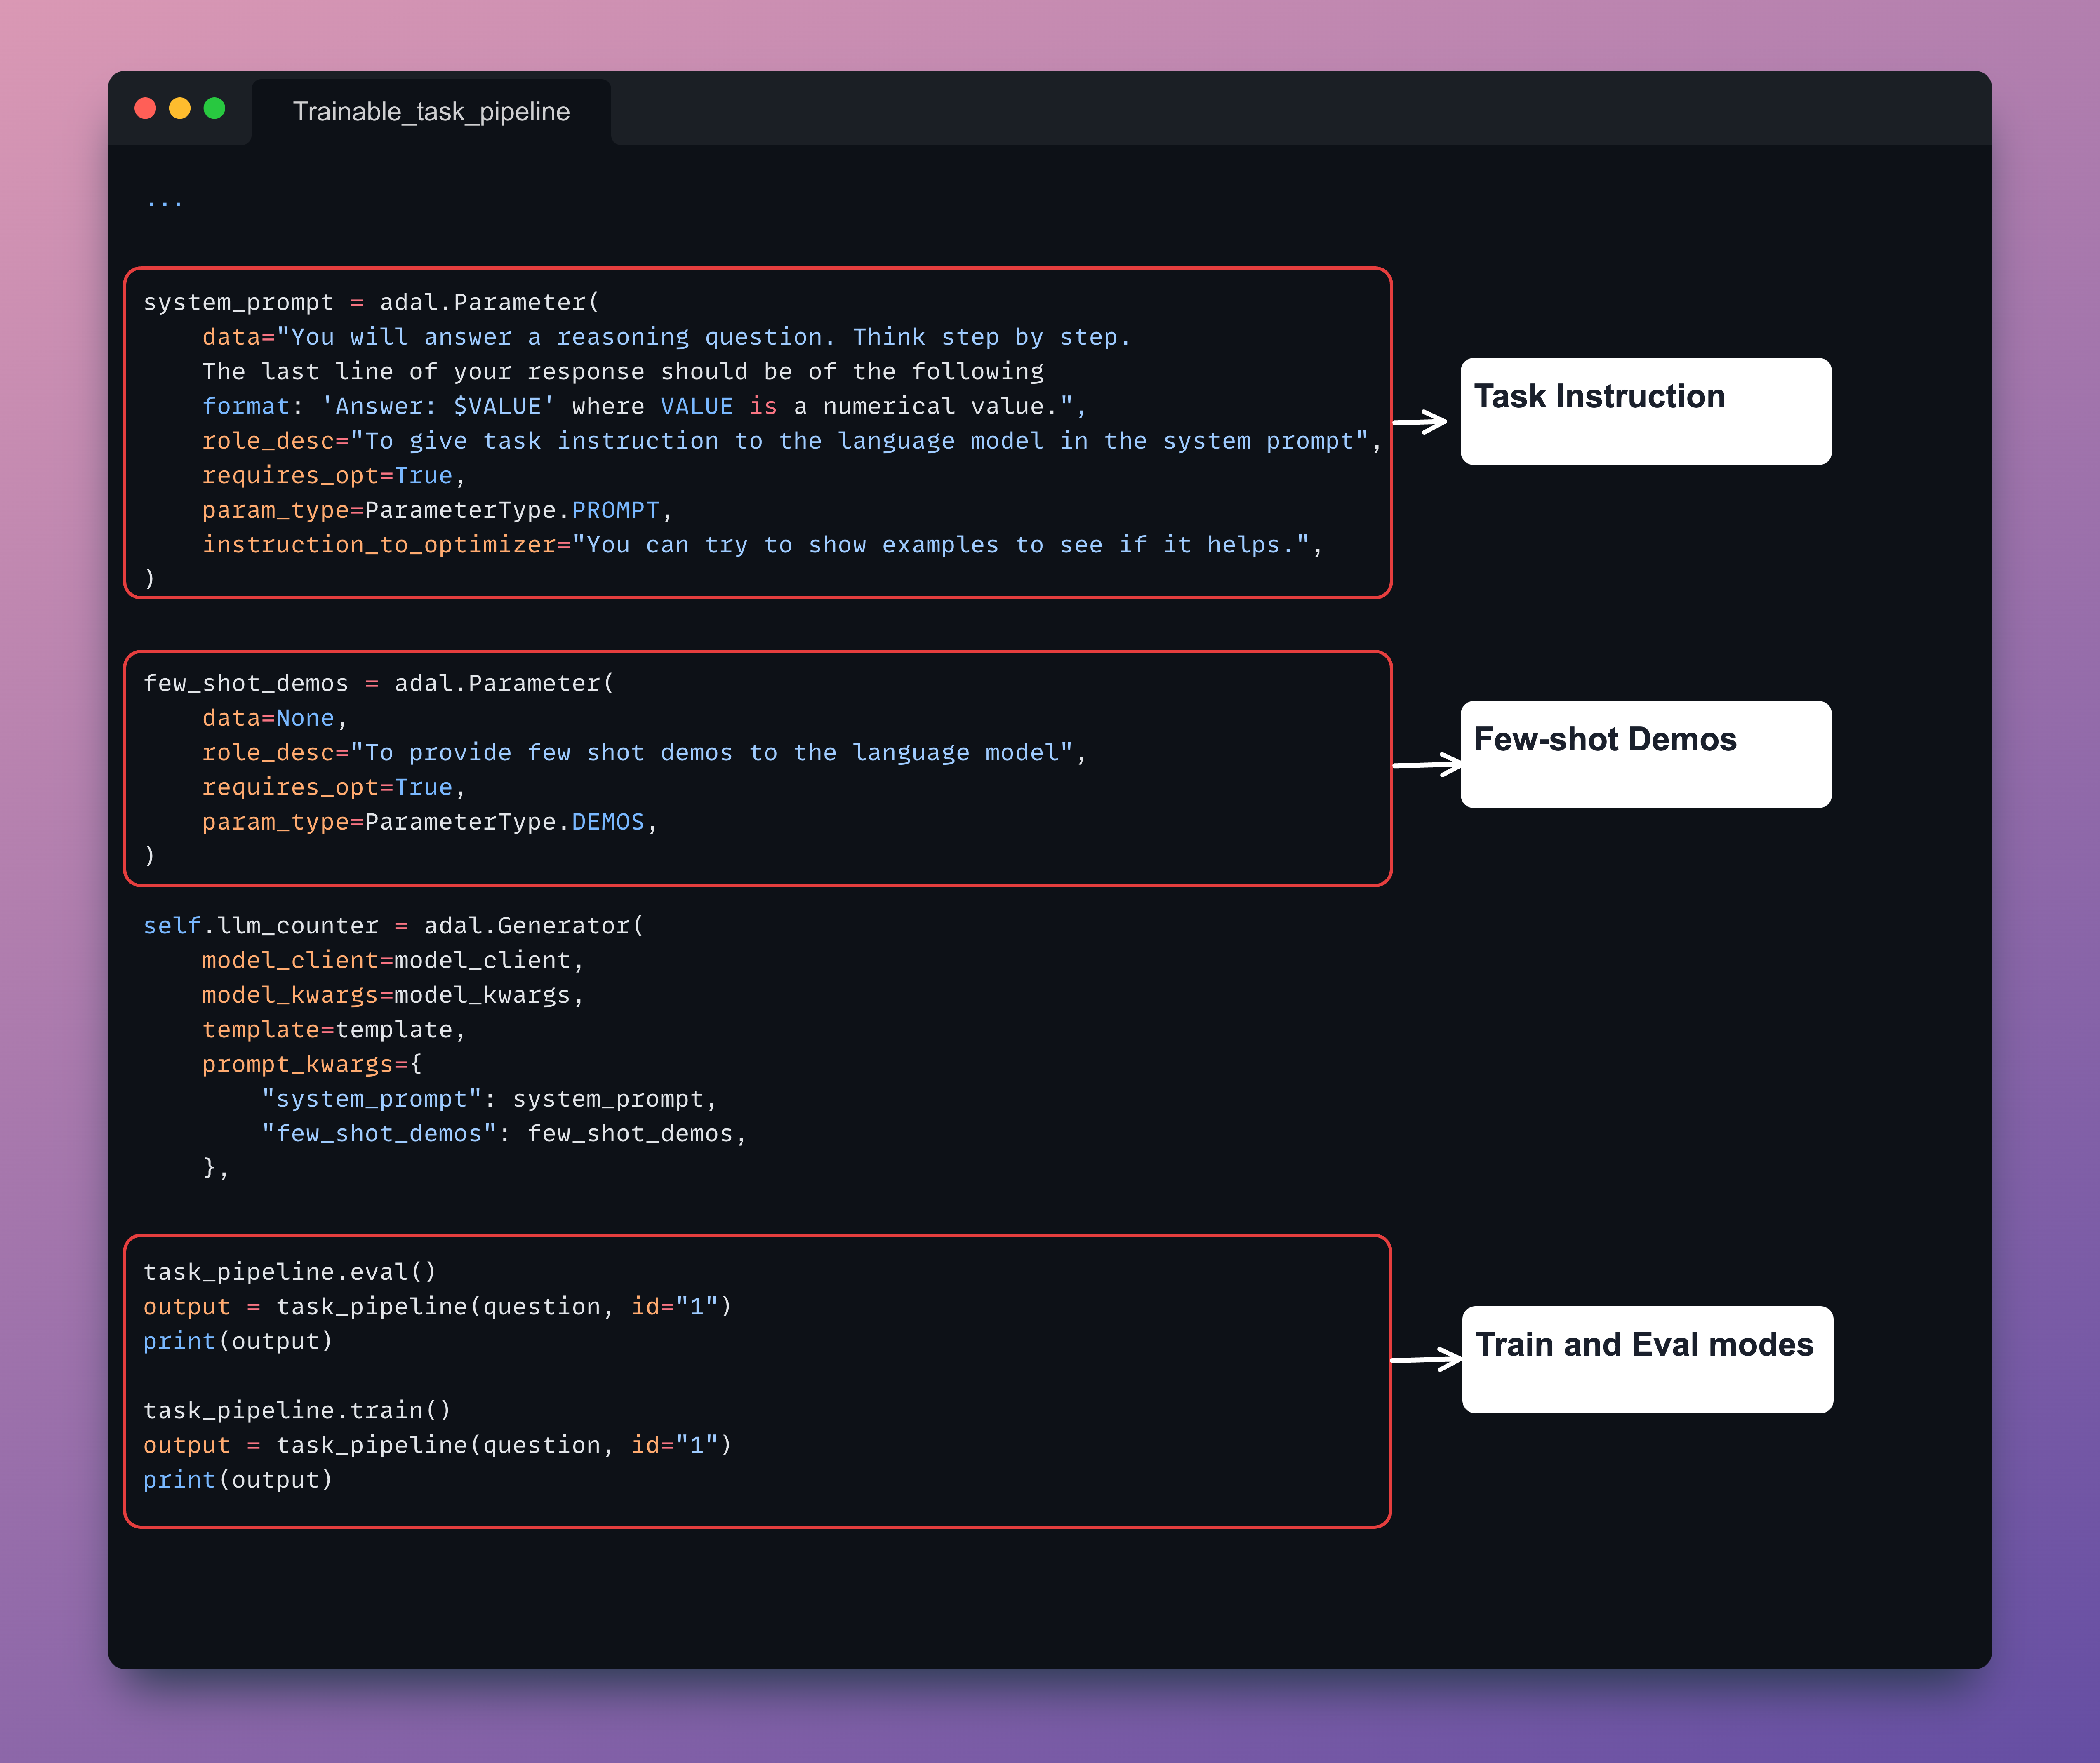Click the few_shot_demos variable name
Viewport: 2100px width, 1763px height.
[245, 683]
